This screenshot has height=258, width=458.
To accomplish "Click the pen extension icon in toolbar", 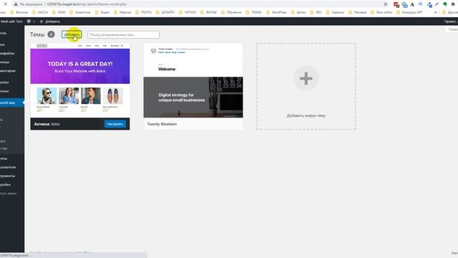I will point(437,4).
